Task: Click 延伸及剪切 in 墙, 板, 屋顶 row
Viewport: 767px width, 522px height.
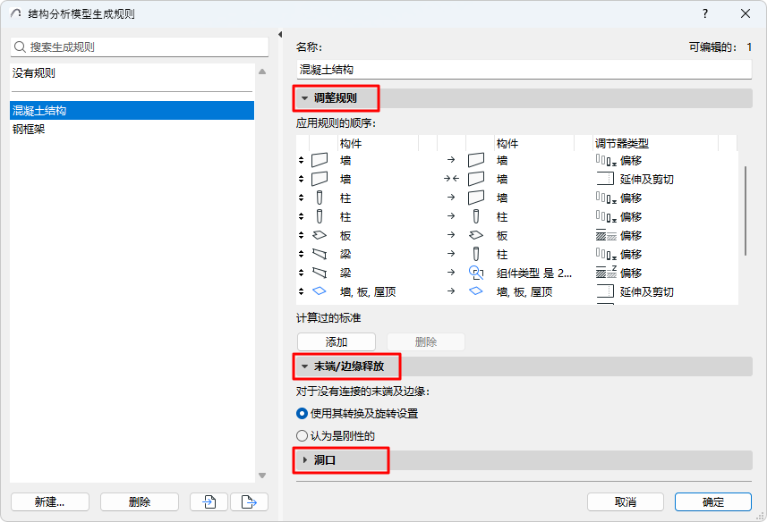Action: pyautogui.click(x=647, y=291)
